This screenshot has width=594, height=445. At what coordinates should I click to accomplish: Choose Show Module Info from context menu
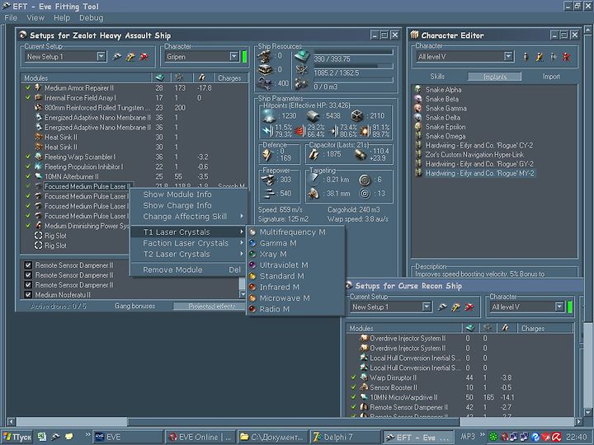(189, 194)
